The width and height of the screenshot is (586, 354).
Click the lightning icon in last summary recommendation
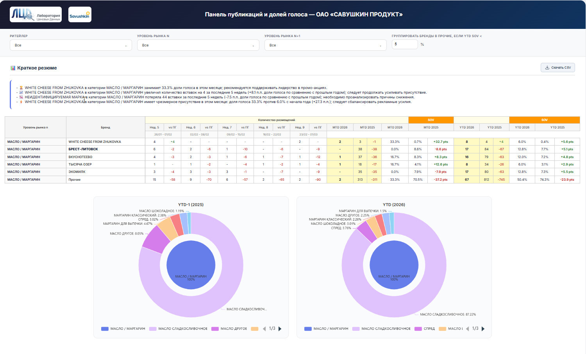[21, 102]
